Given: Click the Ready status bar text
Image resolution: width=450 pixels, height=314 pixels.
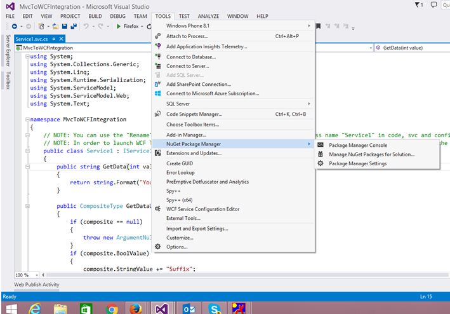Looking at the screenshot, I should (x=9, y=296).
